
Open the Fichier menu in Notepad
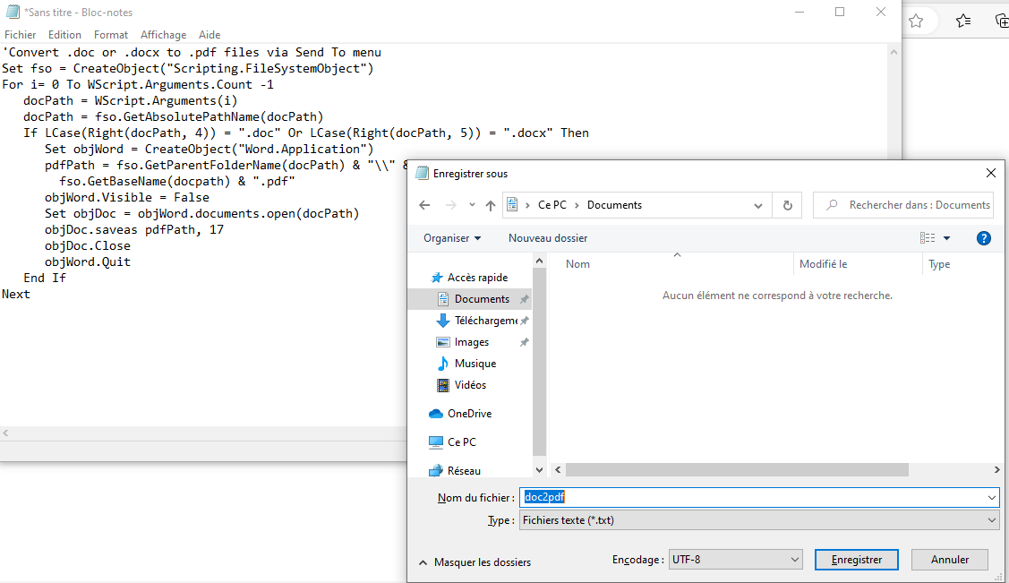[x=20, y=35]
